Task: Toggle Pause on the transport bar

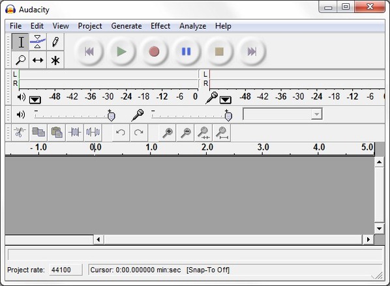Action: click(186, 51)
